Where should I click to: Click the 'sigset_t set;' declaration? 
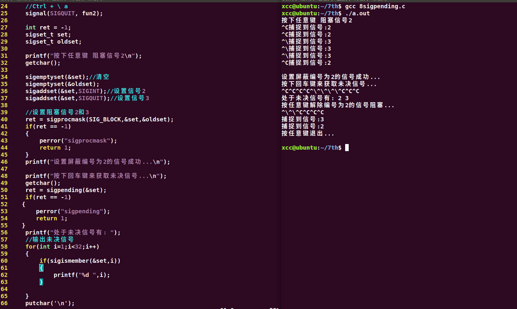click(x=48, y=34)
